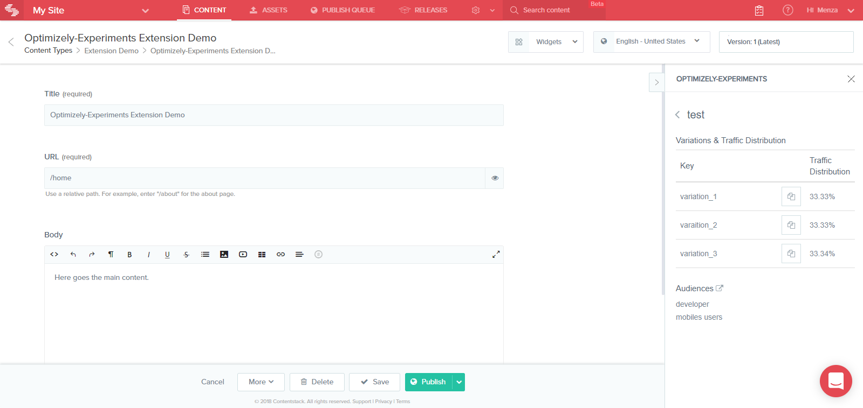This screenshot has width=863, height=408.
Task: Click the Delete button
Action: (x=317, y=382)
